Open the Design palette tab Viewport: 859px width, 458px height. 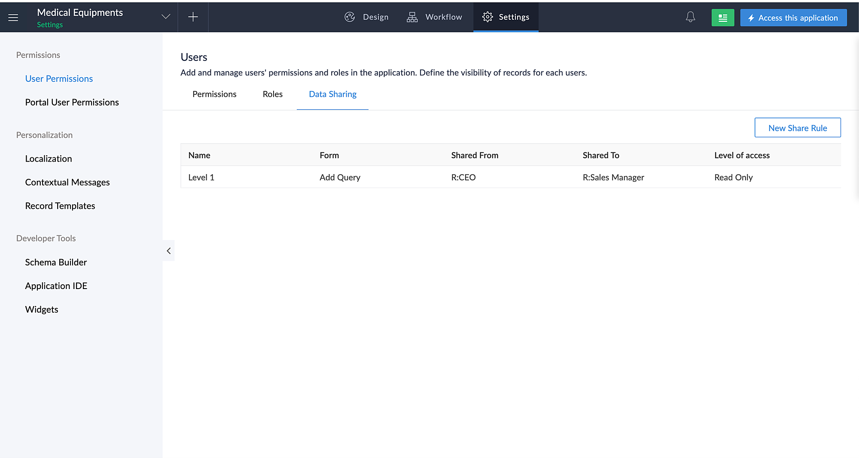coord(366,17)
